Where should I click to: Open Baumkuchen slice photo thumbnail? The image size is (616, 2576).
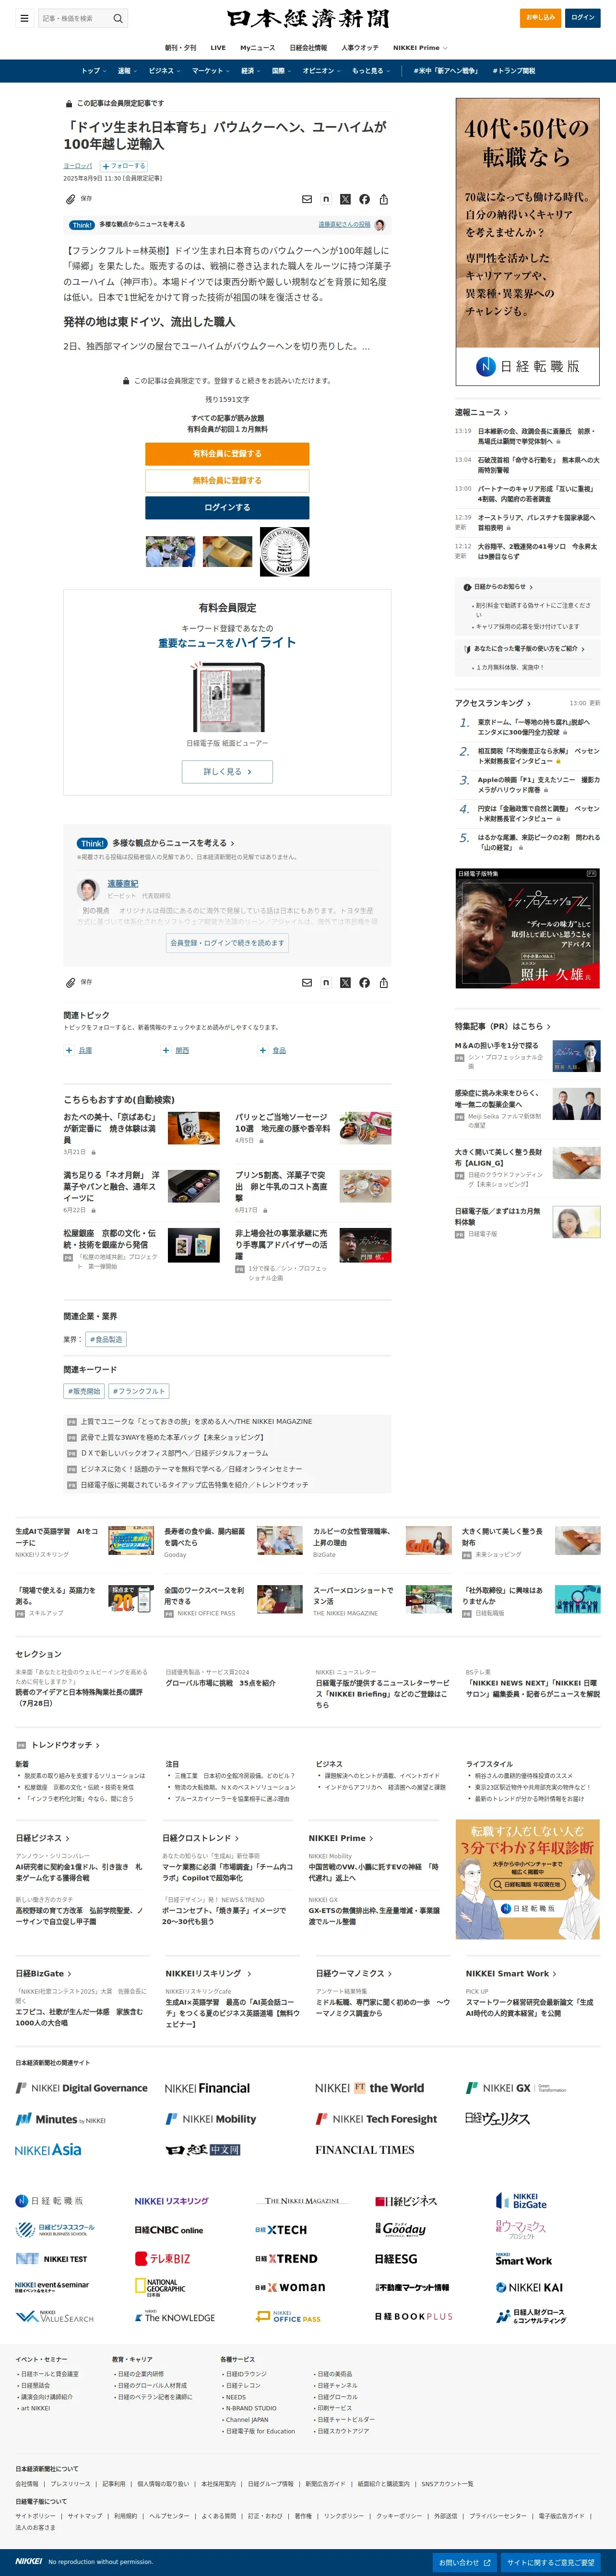coord(227,552)
